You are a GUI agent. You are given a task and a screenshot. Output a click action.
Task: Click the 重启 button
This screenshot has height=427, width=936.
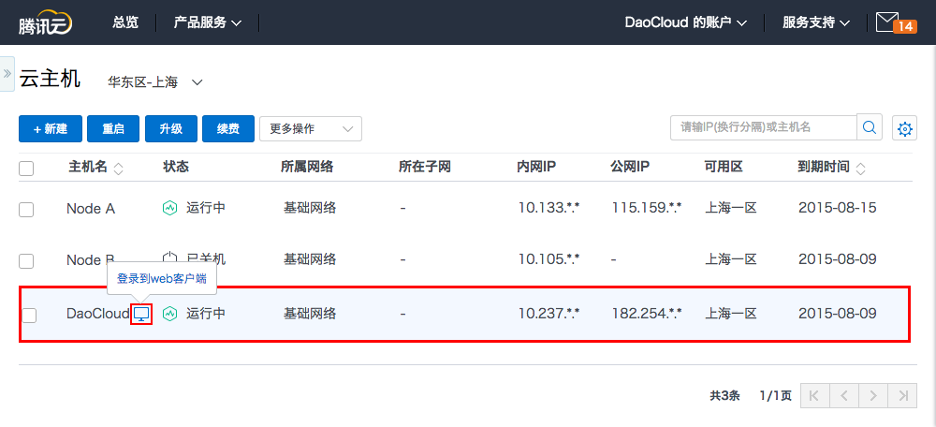(x=113, y=128)
